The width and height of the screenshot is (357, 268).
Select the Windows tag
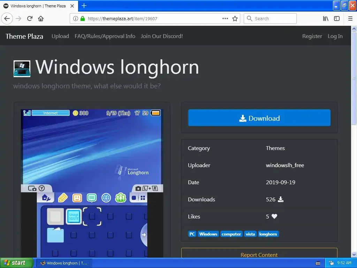click(208, 234)
